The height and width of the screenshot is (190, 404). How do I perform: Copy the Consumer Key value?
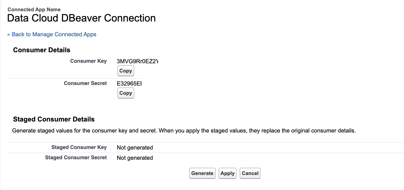pyautogui.click(x=125, y=71)
